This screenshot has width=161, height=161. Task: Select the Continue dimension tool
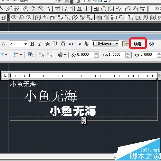point(72,9)
